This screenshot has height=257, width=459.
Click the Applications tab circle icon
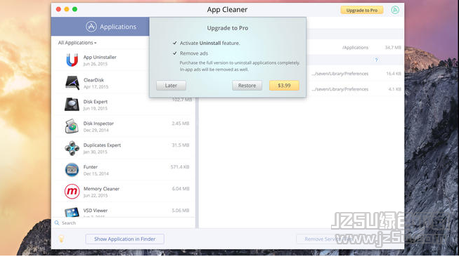click(x=91, y=27)
